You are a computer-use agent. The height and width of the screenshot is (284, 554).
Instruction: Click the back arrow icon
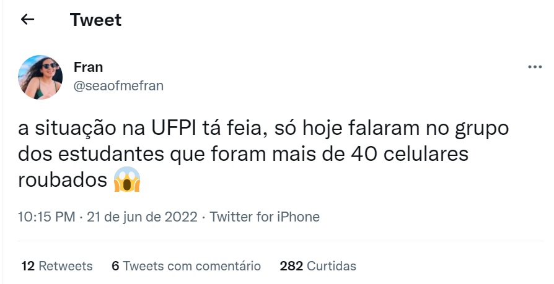pyautogui.click(x=27, y=20)
